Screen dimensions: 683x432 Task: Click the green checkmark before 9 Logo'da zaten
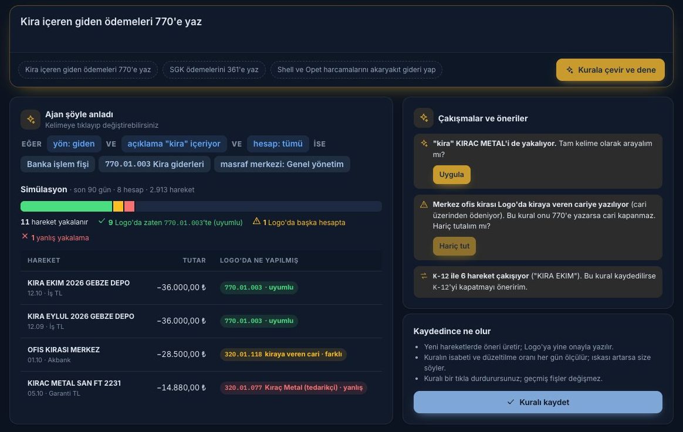tap(102, 222)
